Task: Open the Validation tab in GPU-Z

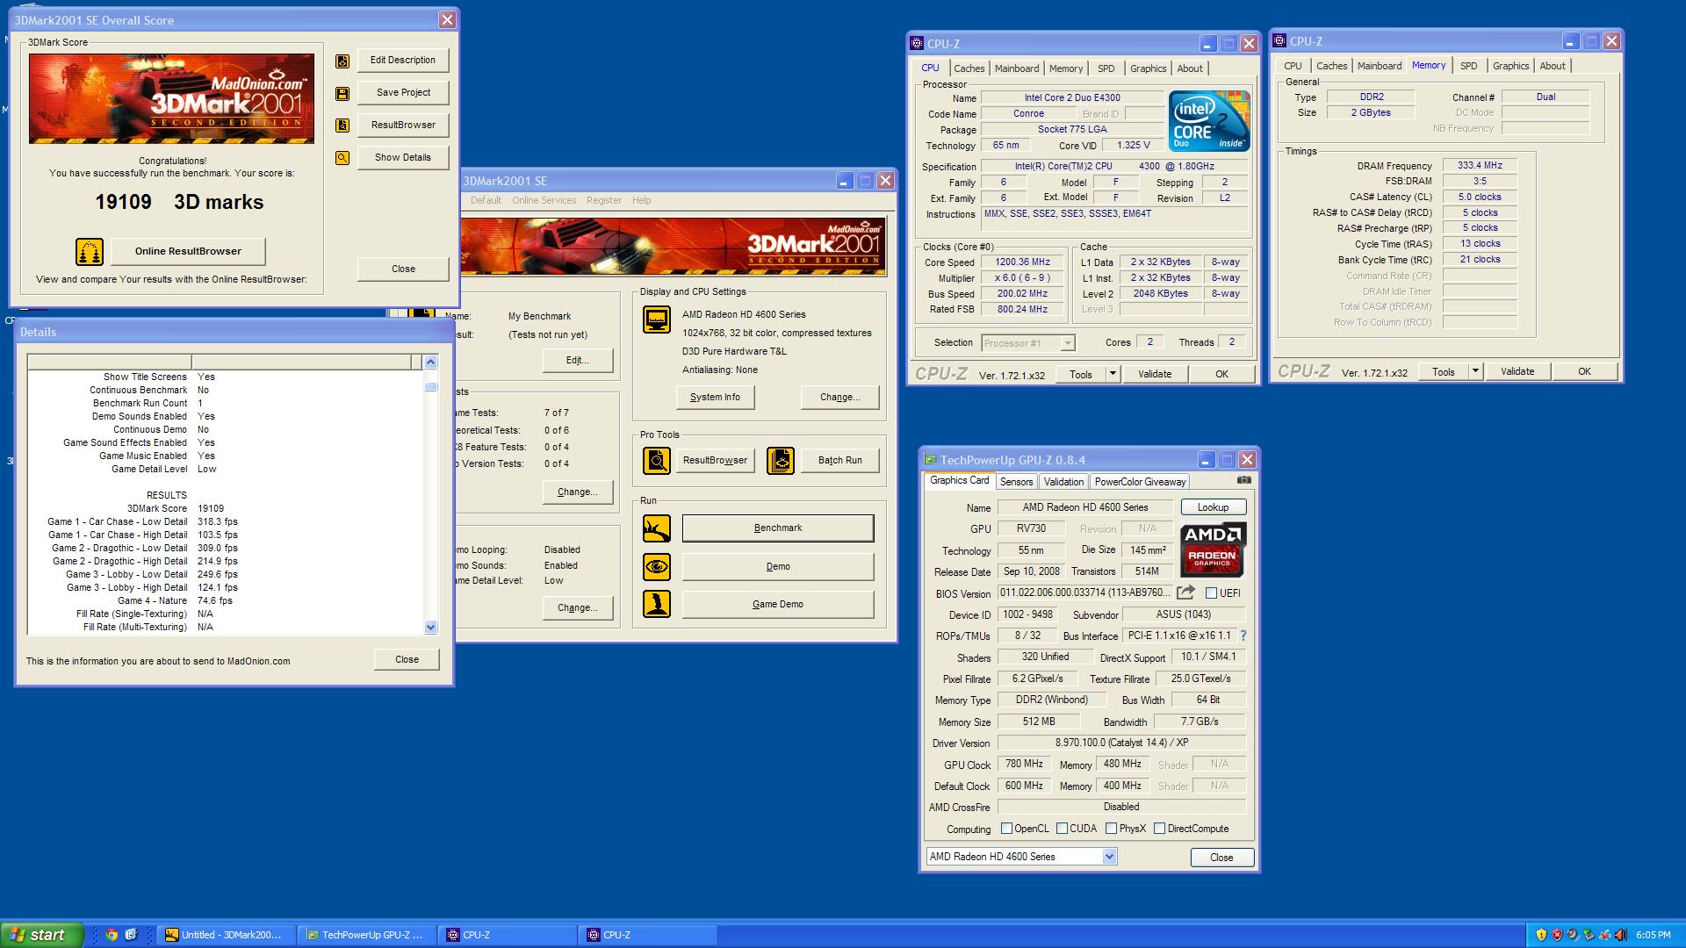Action: pyautogui.click(x=1063, y=482)
